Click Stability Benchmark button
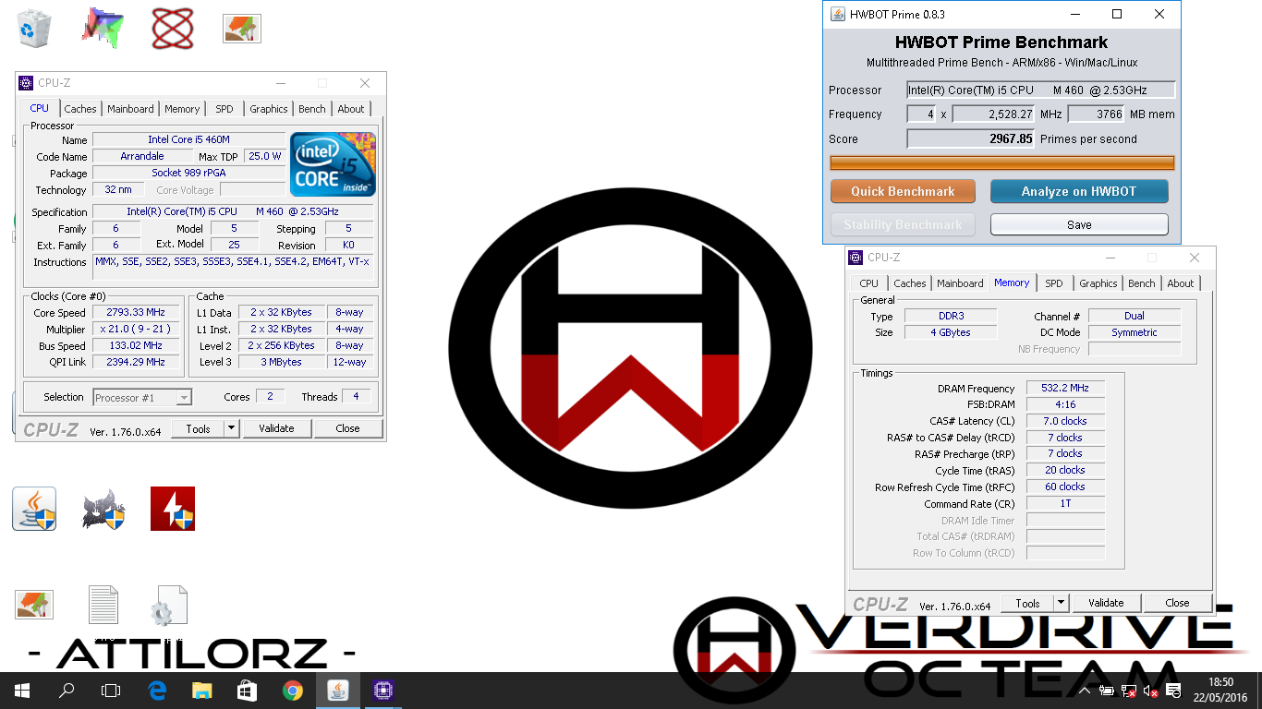The width and height of the screenshot is (1262, 709). point(903,224)
